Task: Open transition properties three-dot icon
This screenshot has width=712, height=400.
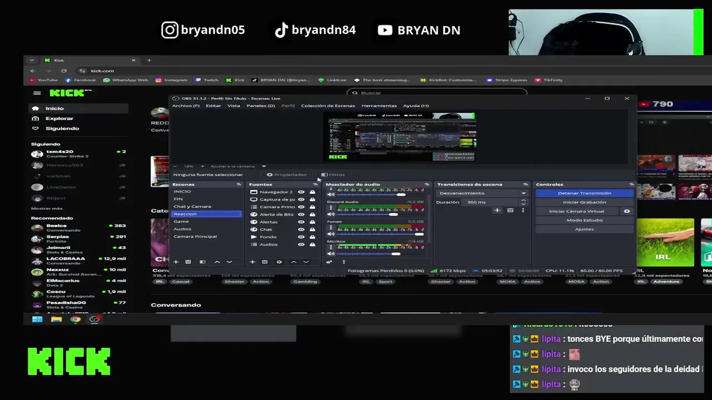Action: [523, 211]
